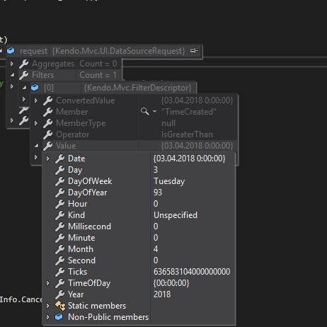This screenshot has width=327, height=327.
Task: Click the wrench icon of Value
Action: coord(48,146)
